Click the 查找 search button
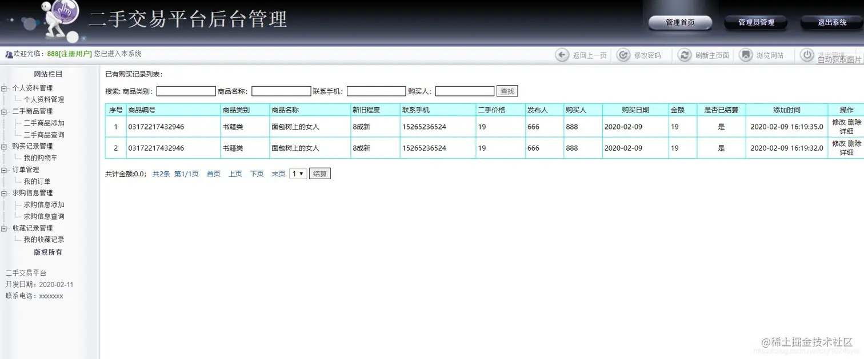The height and width of the screenshot is (359, 864). [507, 91]
